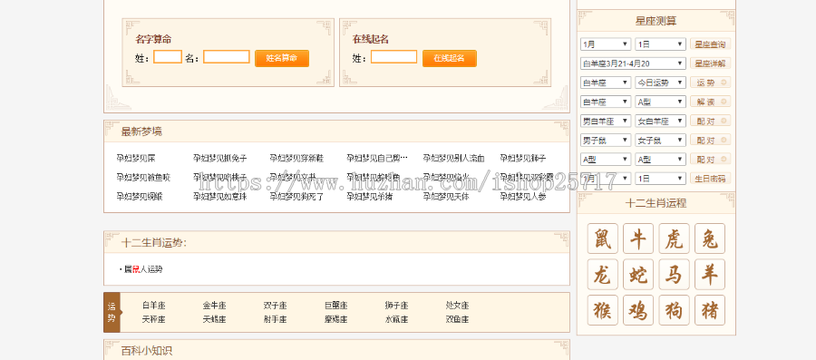816x360 pixels.
Task: Open 天秤座 in the 运势 bar
Action: click(153, 320)
